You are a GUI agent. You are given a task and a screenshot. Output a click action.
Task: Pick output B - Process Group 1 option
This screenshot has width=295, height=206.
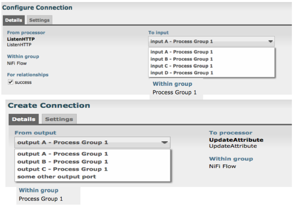63,162
